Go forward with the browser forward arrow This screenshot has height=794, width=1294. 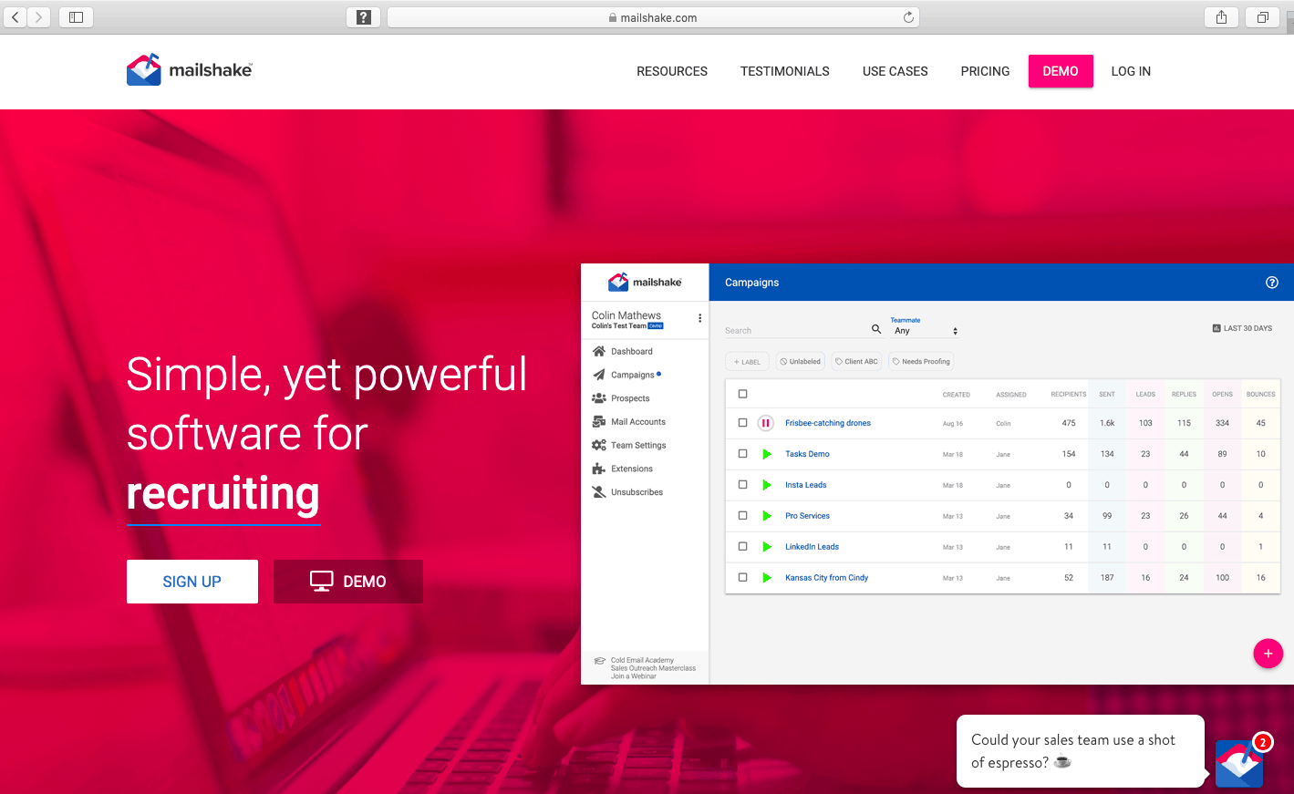coord(38,17)
